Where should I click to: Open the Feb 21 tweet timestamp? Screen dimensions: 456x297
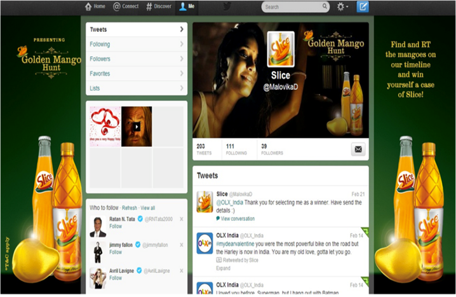tap(358, 194)
